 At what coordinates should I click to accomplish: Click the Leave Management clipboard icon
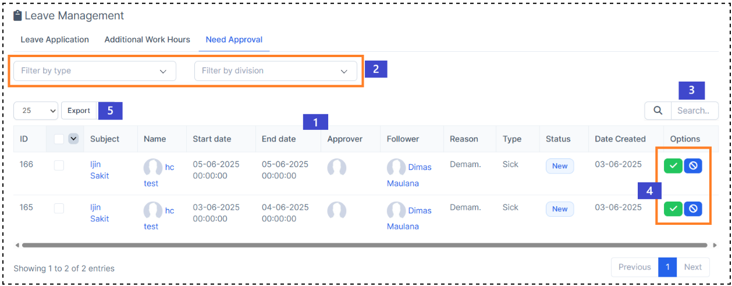coord(17,16)
